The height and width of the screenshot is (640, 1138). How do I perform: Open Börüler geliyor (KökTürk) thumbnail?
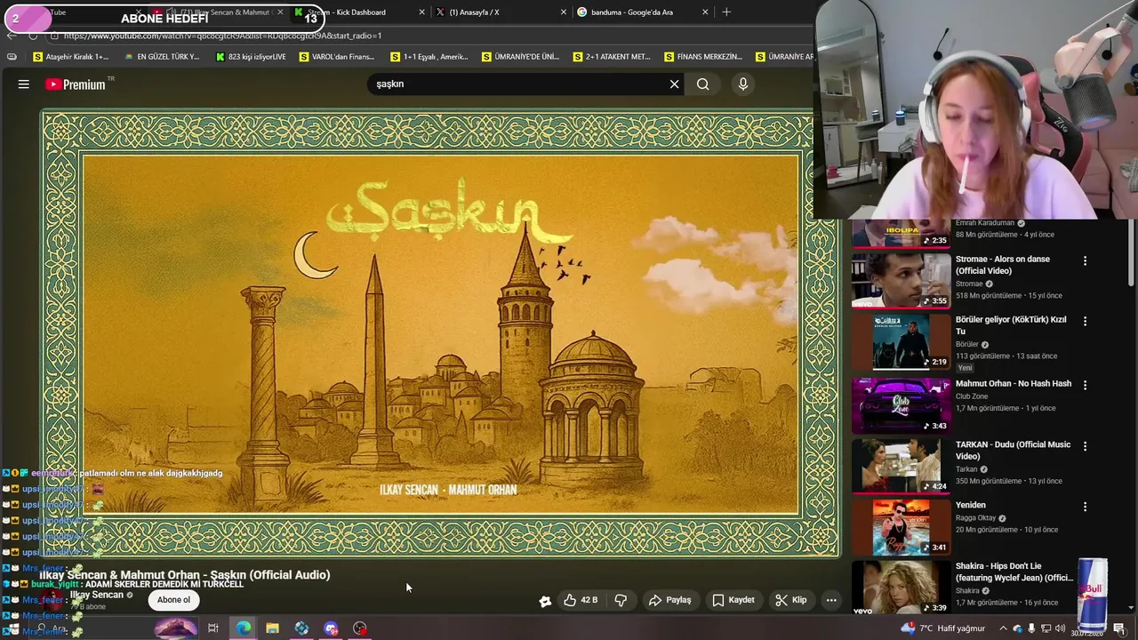[x=901, y=341]
